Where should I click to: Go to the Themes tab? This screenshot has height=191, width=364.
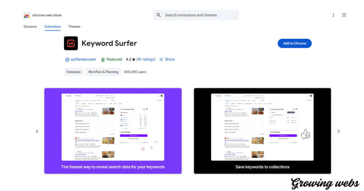[x=74, y=26]
